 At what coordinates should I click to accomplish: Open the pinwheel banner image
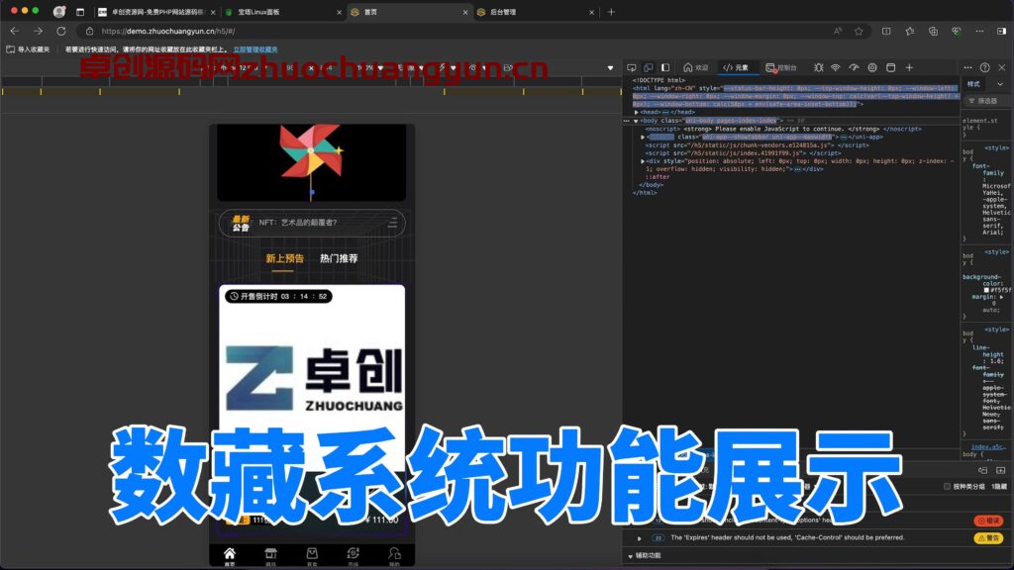(312, 162)
